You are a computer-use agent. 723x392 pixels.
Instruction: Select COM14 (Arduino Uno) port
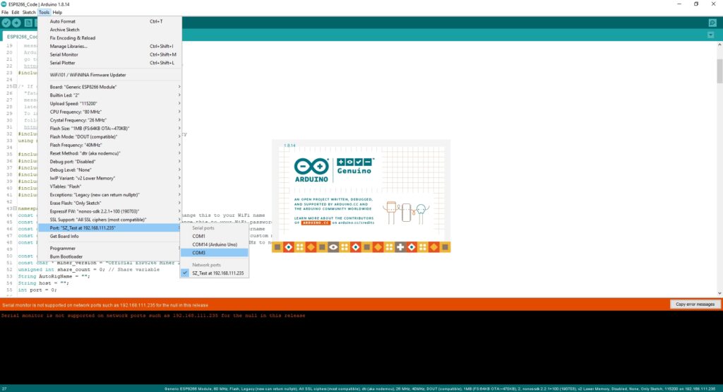215,244
